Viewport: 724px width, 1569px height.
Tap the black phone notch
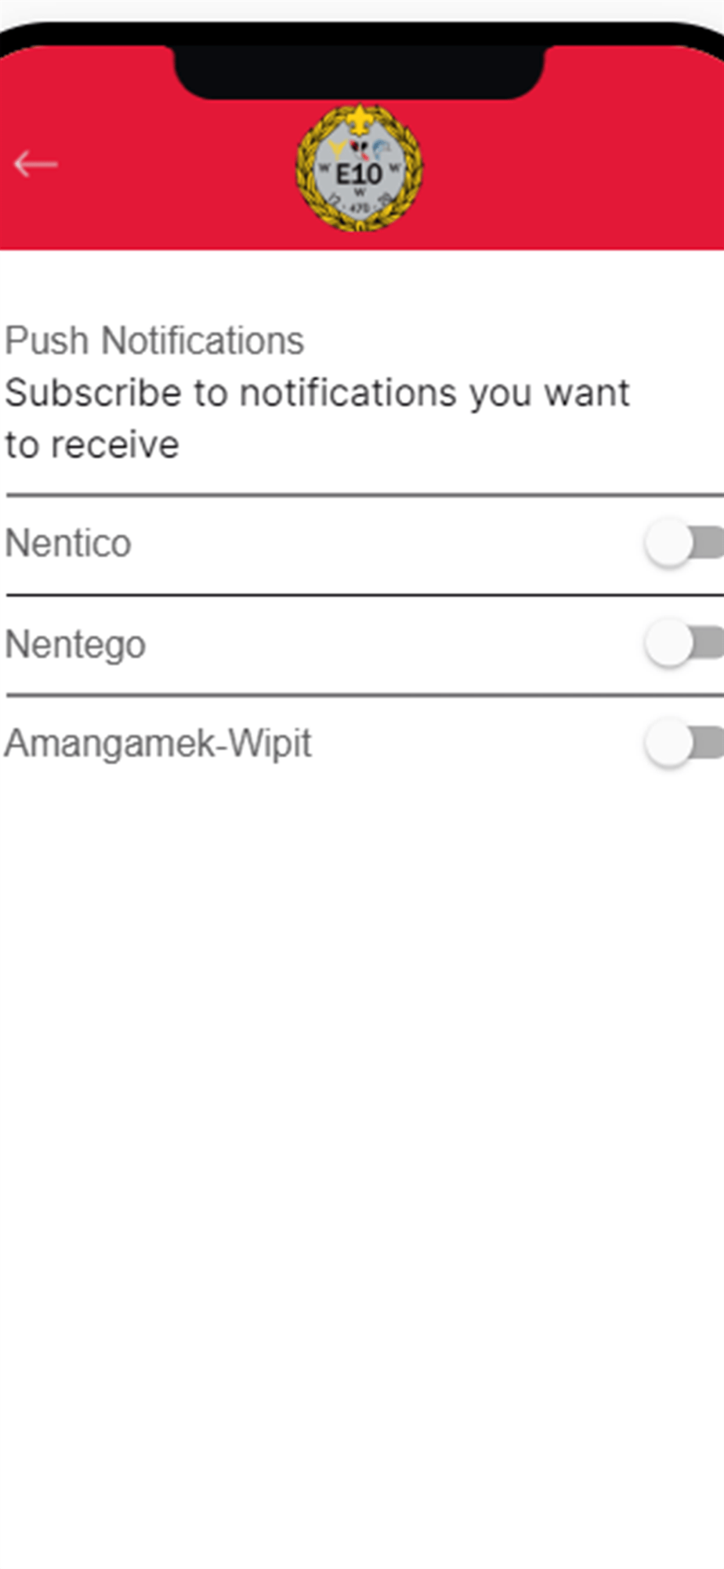coord(359,72)
